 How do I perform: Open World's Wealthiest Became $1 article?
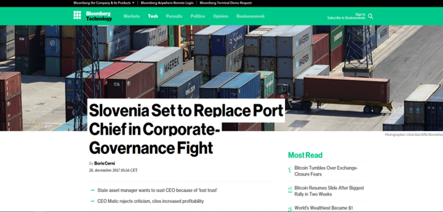pos(324,208)
